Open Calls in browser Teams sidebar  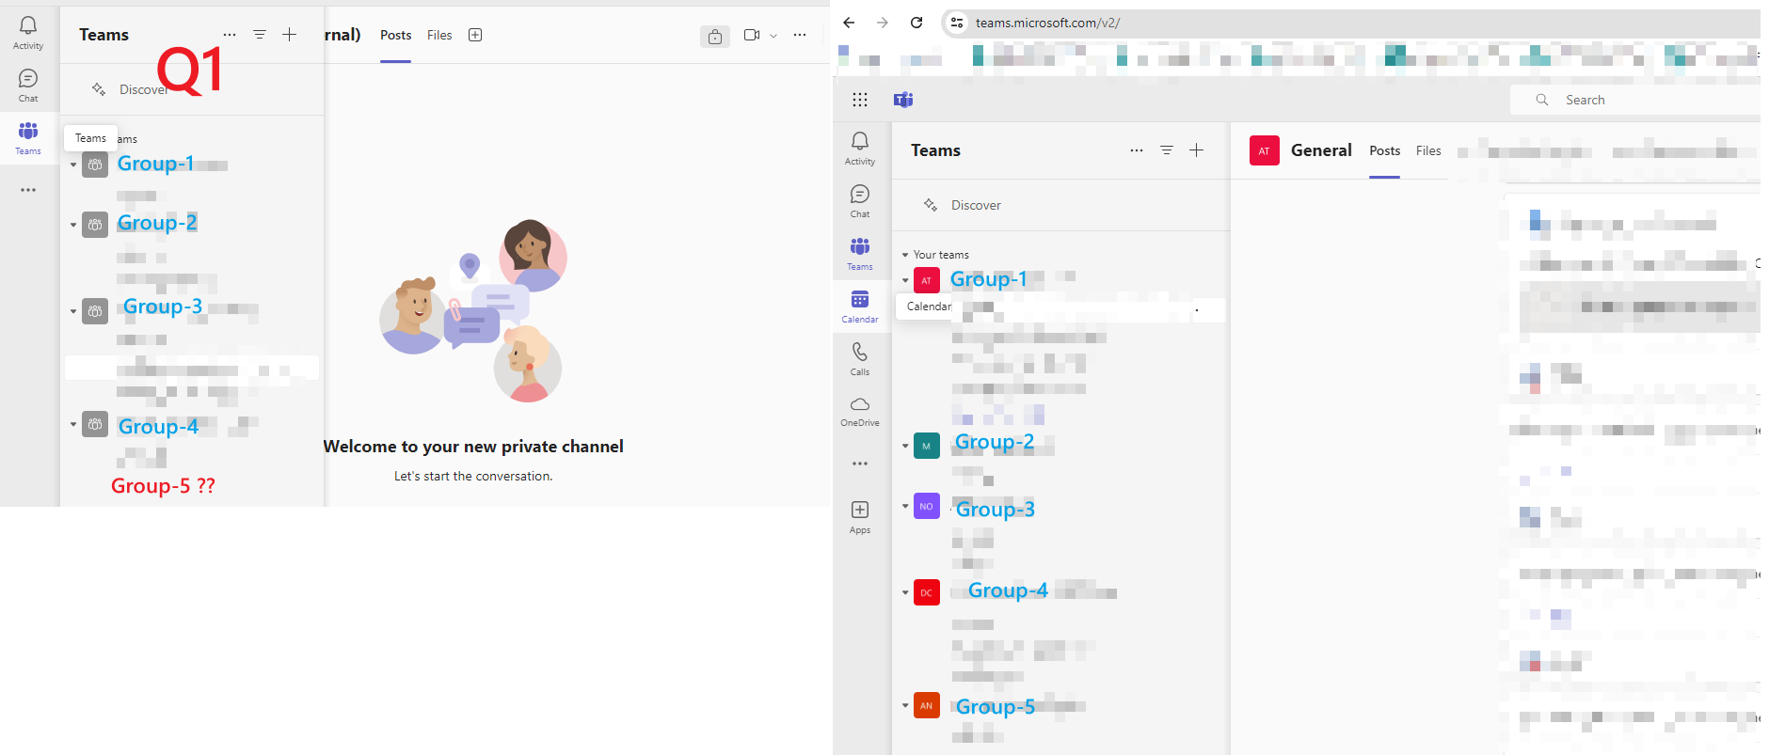coord(860,359)
